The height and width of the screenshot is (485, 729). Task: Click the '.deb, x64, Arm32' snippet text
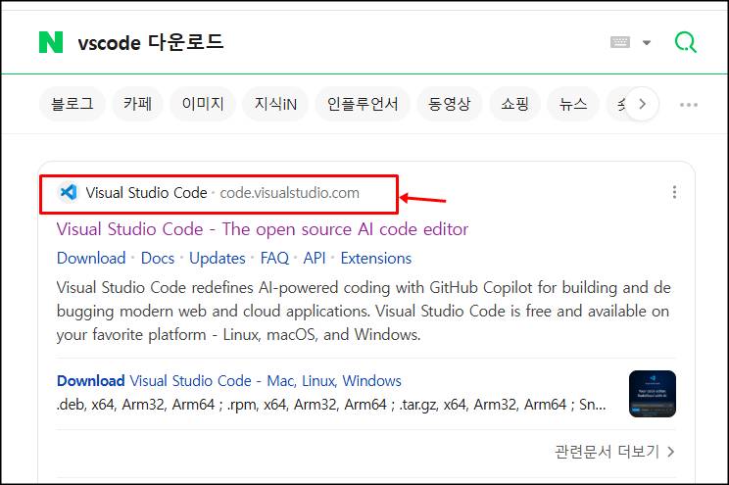click(331, 405)
